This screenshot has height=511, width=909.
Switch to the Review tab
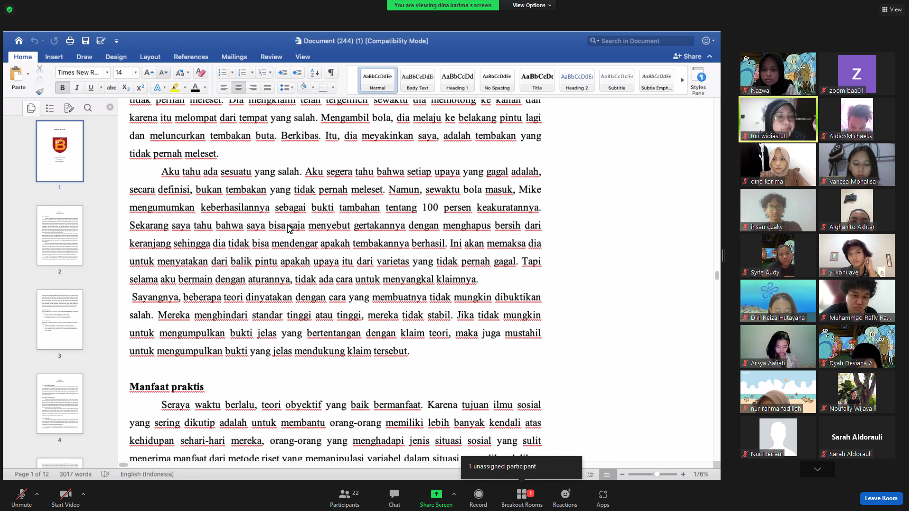[x=271, y=57]
